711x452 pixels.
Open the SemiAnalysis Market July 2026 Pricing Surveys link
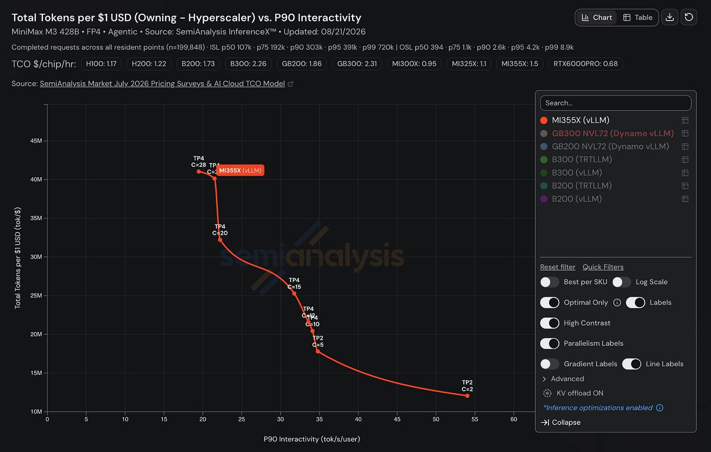point(162,84)
